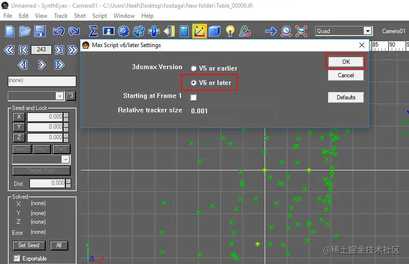Toggle the X seed lock button
409x264 pixels.
tap(19, 117)
